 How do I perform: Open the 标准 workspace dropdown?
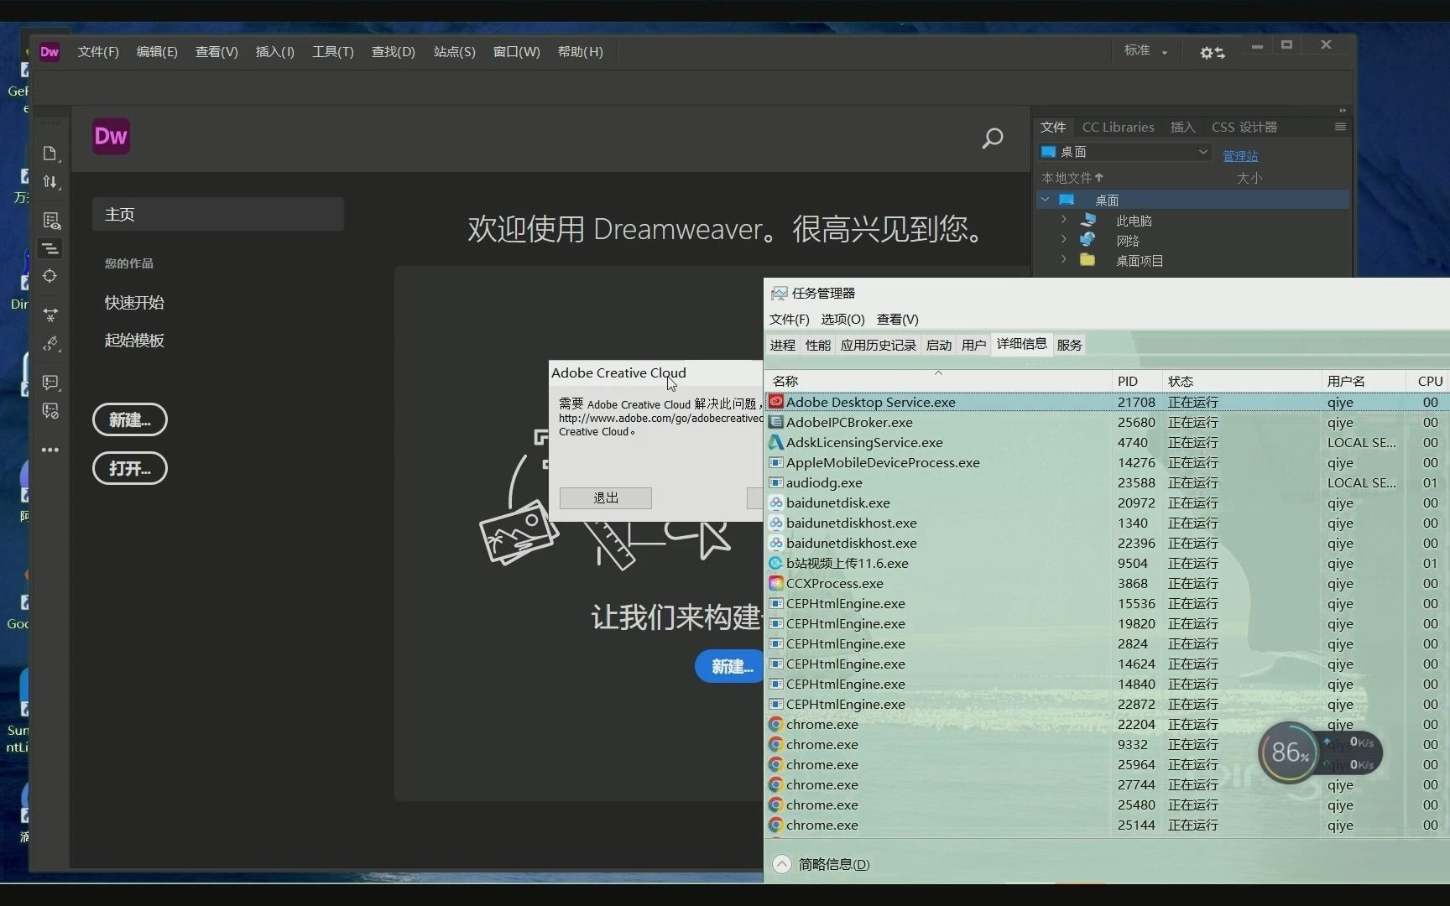(1145, 51)
